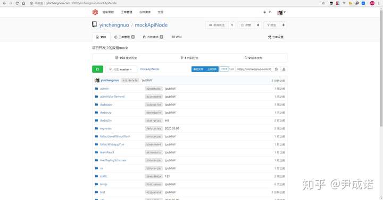Click the folder icon for static
Viewport: 383px width, 200px height.
(96, 176)
